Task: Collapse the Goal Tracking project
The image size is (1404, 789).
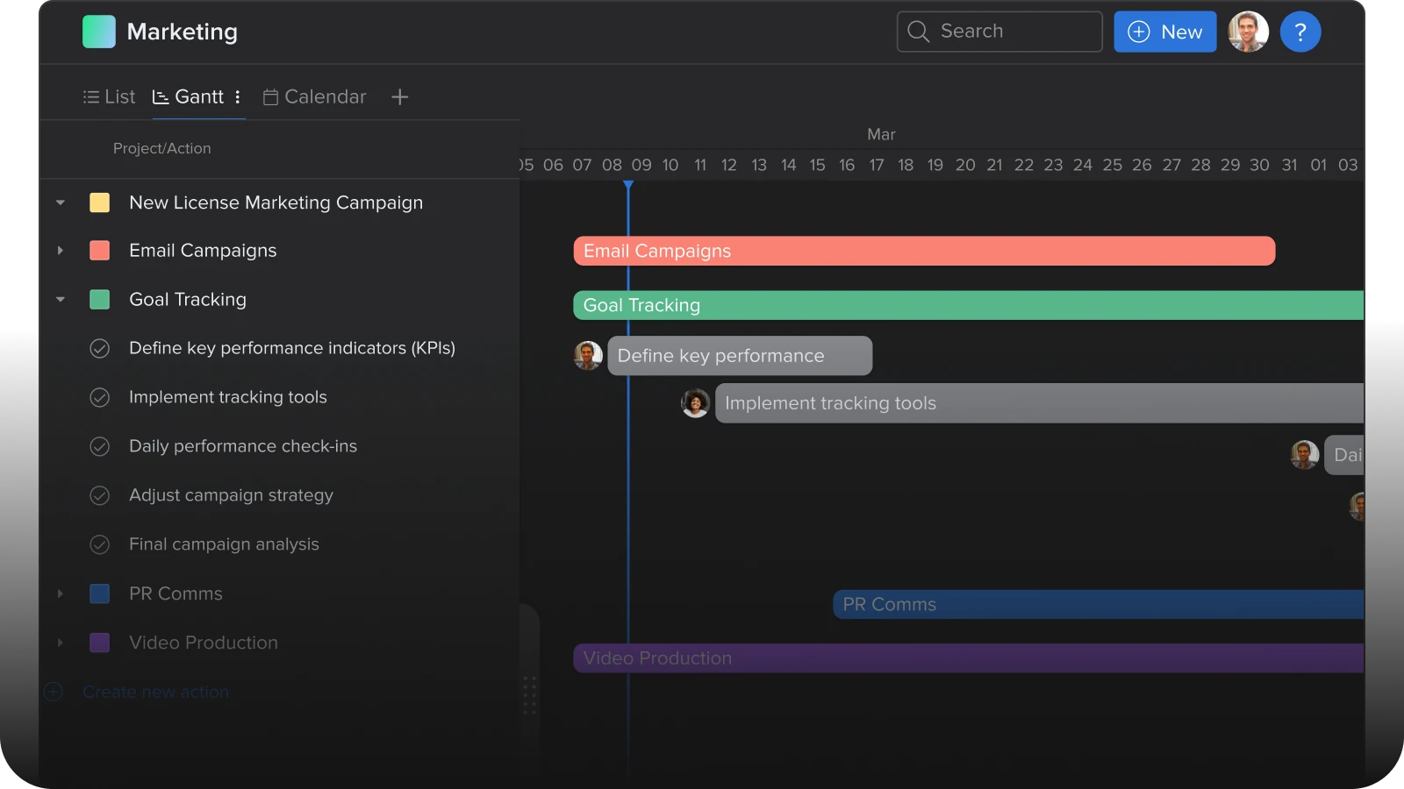Action: click(x=61, y=300)
